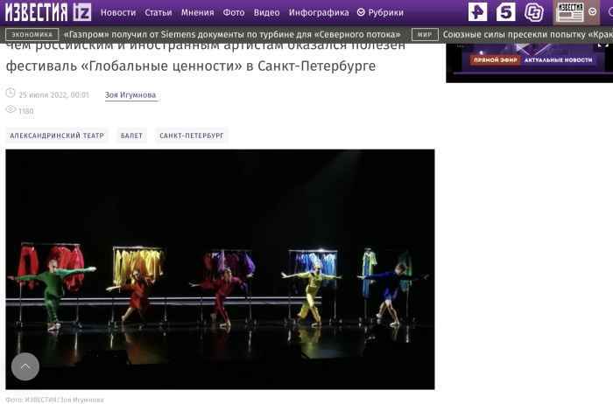This screenshot has height=404, width=613.
Task: Open author Зоя Игумнова's page
Action: 131,95
